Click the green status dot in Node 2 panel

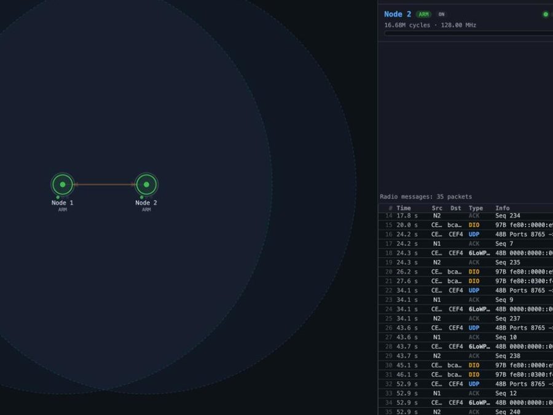coord(546,14)
